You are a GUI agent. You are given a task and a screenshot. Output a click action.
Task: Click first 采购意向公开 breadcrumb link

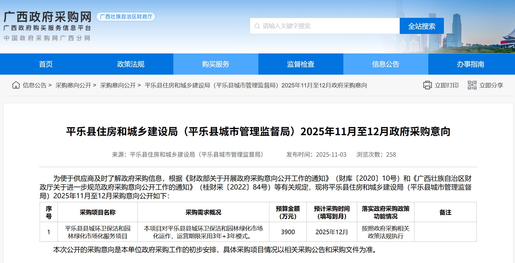(x=73, y=85)
